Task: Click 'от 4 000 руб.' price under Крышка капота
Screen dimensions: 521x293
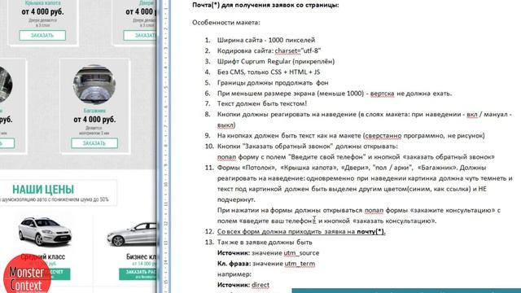Action: click(x=42, y=11)
